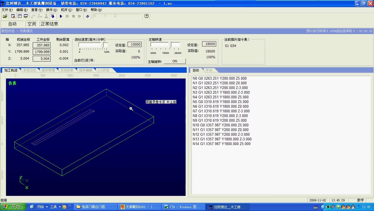Open help using the question mark icon
374x211 pixels.
click(x=147, y=16)
